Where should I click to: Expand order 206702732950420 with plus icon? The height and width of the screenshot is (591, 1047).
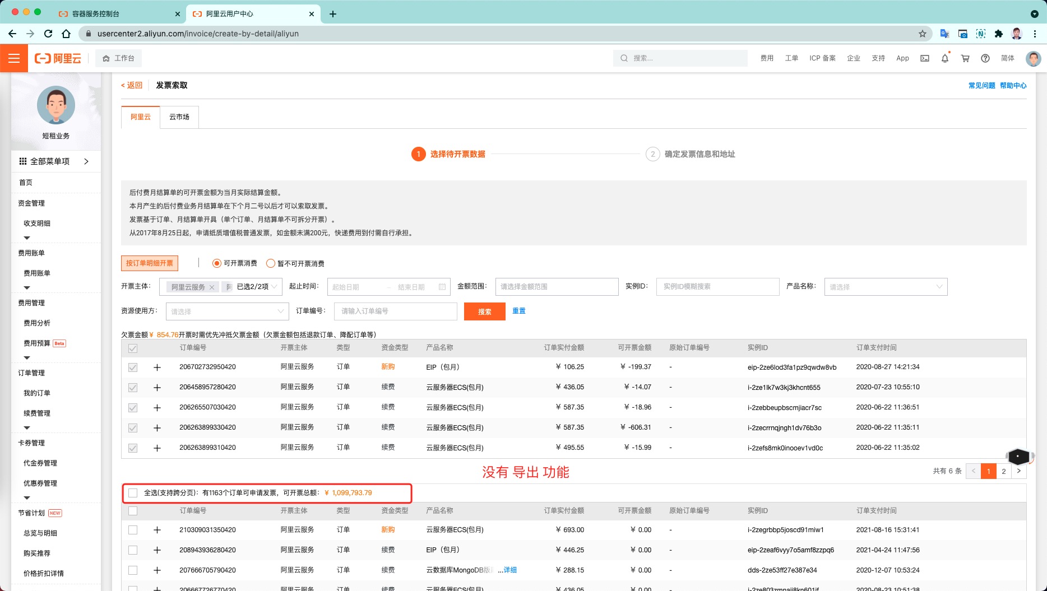tap(157, 367)
